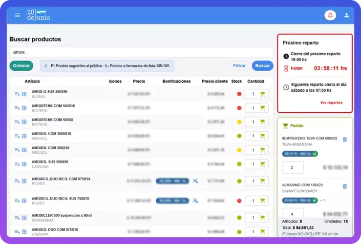Viewport: 361px width, 244px height.
Task: Click cart icon for AMOXOL COM 1000X10
Action: [x=262, y=136]
